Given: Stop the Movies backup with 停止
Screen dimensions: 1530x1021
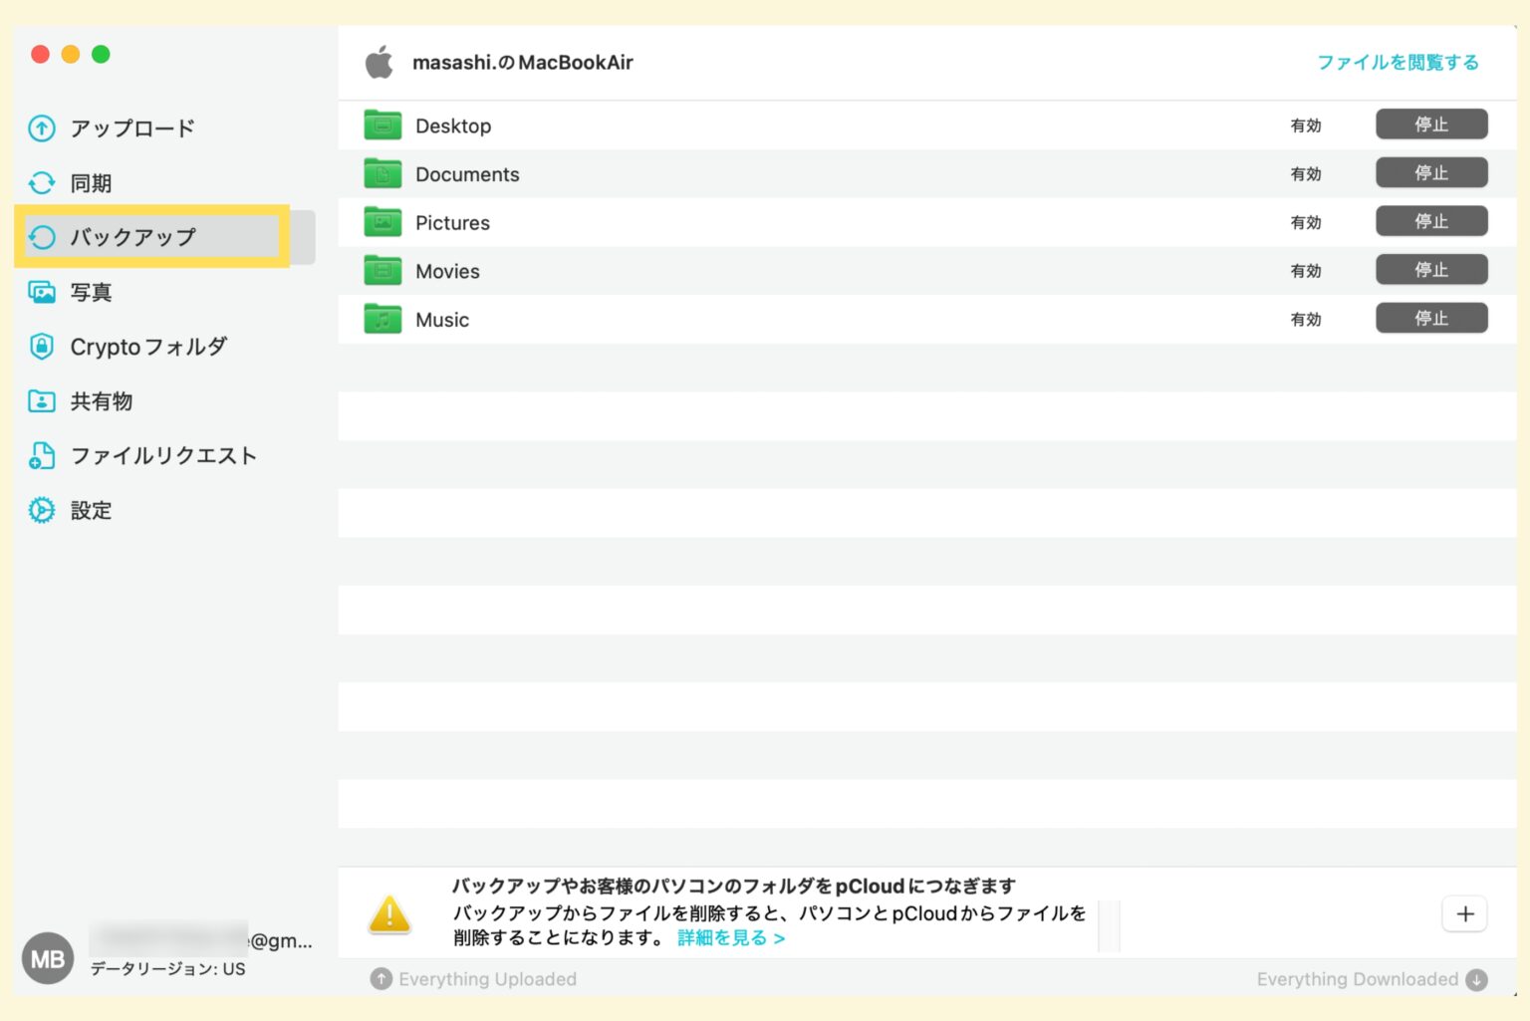Looking at the screenshot, I should coord(1431,269).
